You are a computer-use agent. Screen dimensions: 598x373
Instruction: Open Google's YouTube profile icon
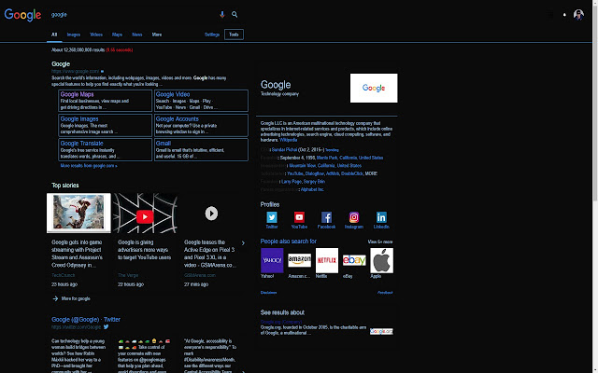(x=299, y=217)
